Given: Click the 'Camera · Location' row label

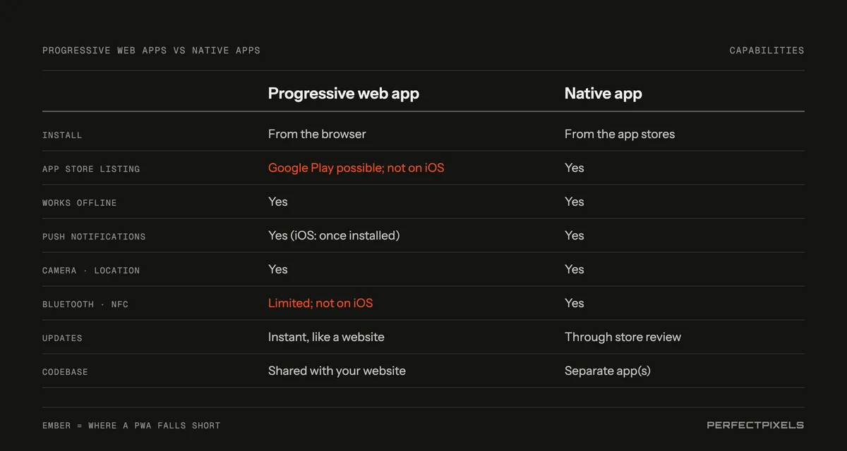Looking at the screenshot, I should (91, 271).
